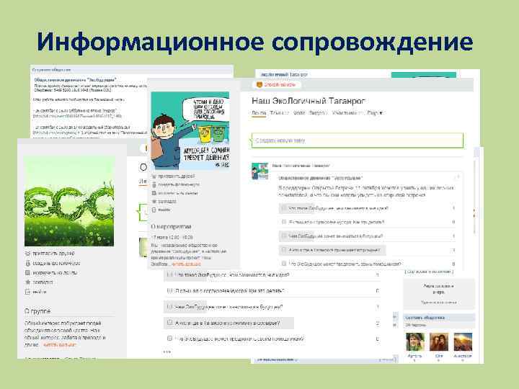
Task: Tick 'Что такое ЭкоБудущее' checkbox in front poll window
Action: 170,274
